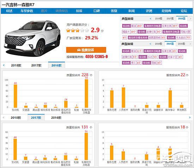Image resolution: width=194 pixels, height=168 pixels.
Task: Click the left arrow beside the upper chart year tabs
Action: coord(4,65)
